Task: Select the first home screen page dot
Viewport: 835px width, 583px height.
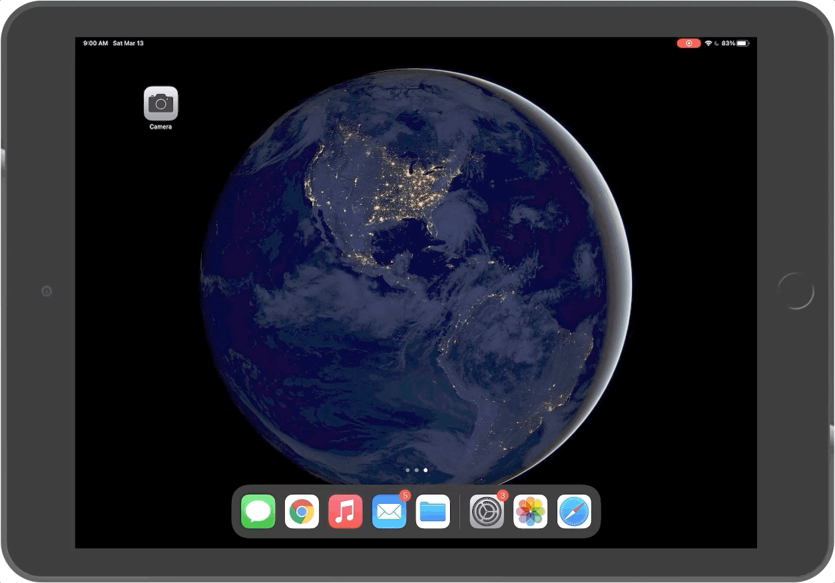Action: pyautogui.click(x=408, y=470)
